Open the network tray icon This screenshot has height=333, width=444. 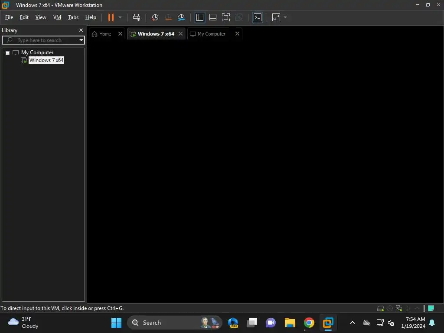coord(380,323)
